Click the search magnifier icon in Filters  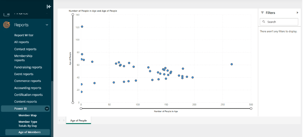coord(264,22)
